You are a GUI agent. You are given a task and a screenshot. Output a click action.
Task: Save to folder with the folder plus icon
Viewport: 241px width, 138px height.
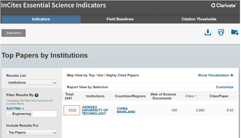(x=235, y=32)
